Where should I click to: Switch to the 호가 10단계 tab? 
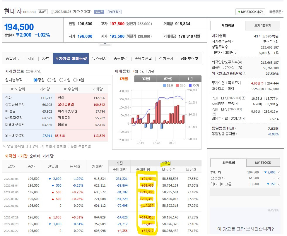[262, 26]
